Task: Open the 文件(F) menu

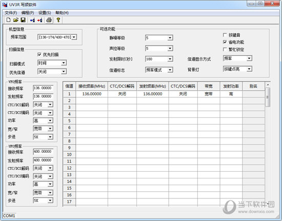Action: 11,13
